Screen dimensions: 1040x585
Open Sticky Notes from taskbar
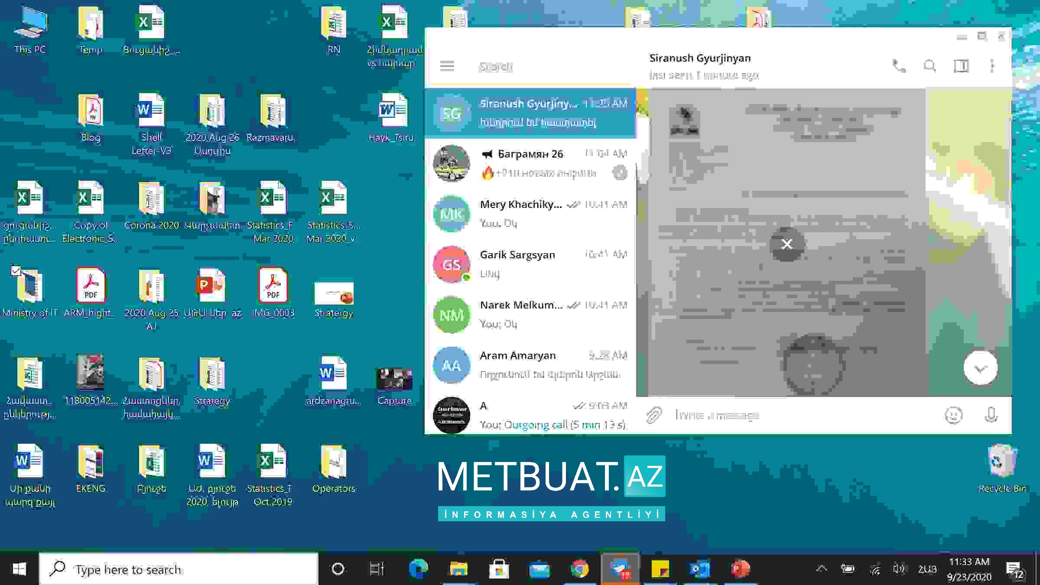pyautogui.click(x=660, y=569)
